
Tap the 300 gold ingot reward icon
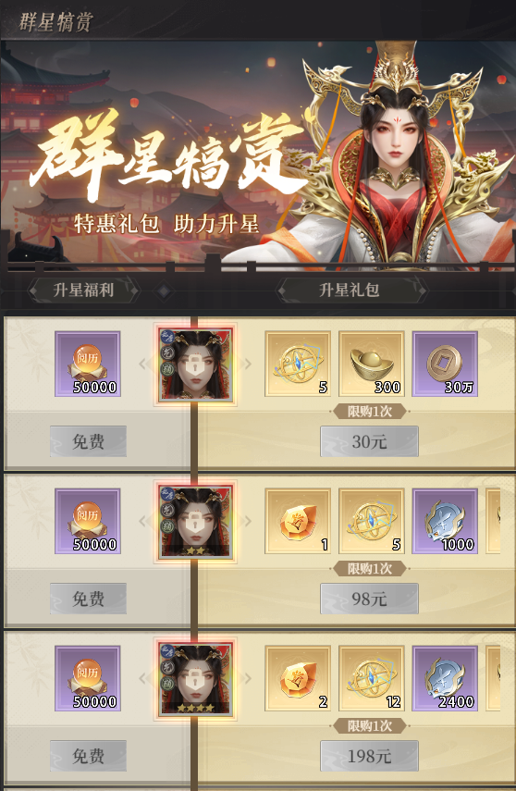tap(371, 364)
